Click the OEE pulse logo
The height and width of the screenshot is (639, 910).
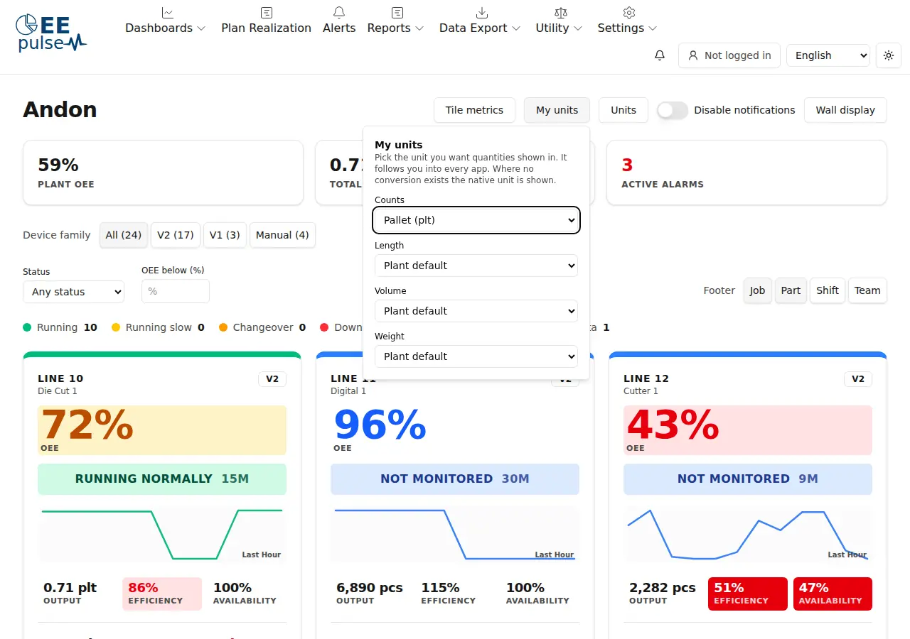coord(51,33)
